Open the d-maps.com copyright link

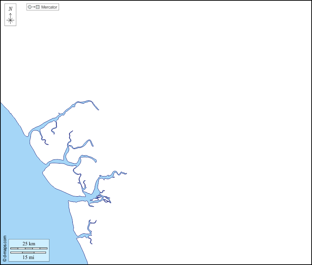point(4,249)
